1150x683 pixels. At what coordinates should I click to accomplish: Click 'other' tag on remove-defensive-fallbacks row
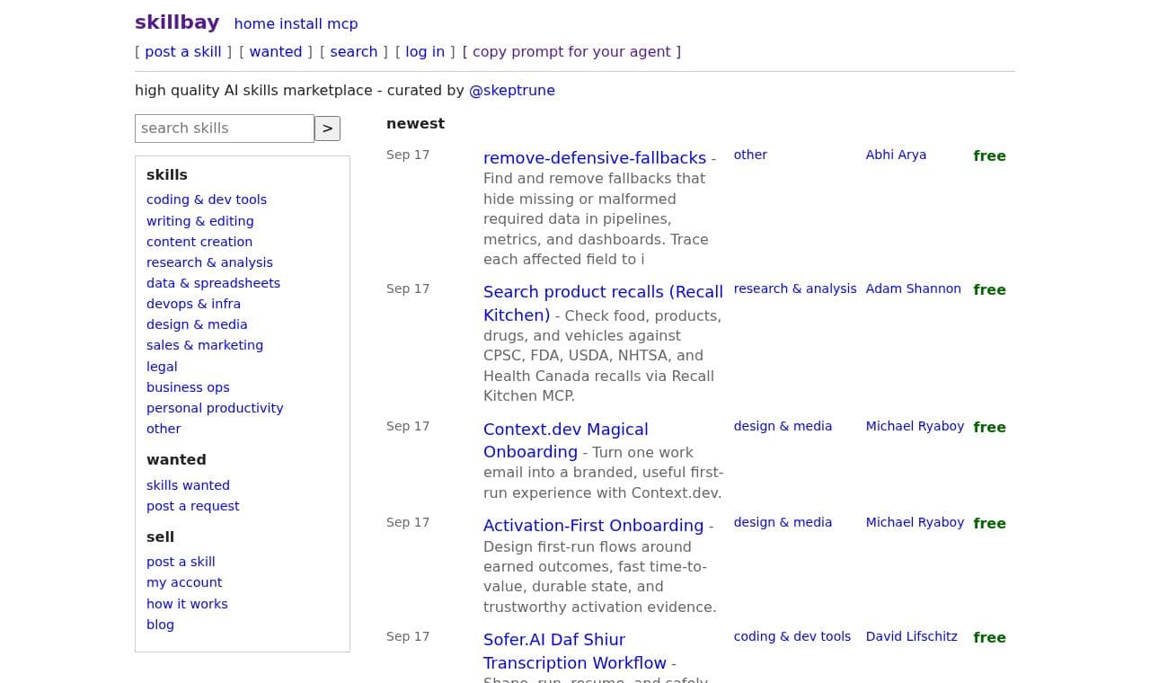[750, 155]
